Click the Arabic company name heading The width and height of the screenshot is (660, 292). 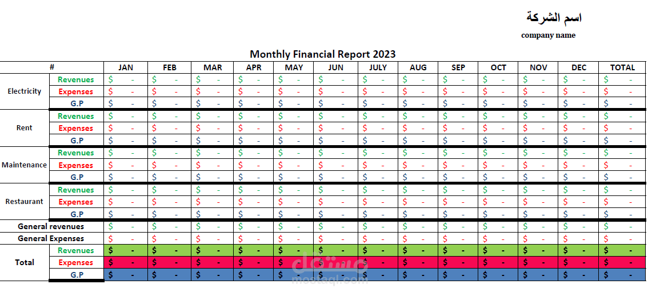[x=554, y=17]
